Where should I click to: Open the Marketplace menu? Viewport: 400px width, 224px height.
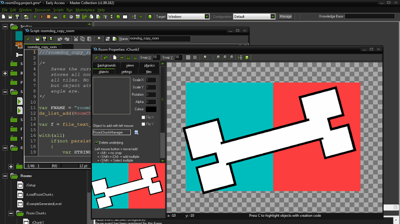coord(85,10)
